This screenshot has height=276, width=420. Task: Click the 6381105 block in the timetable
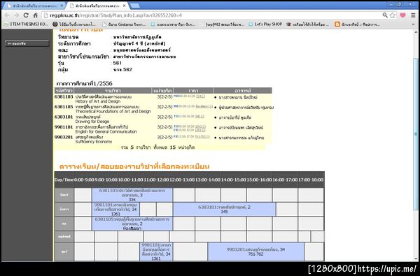click(x=132, y=224)
